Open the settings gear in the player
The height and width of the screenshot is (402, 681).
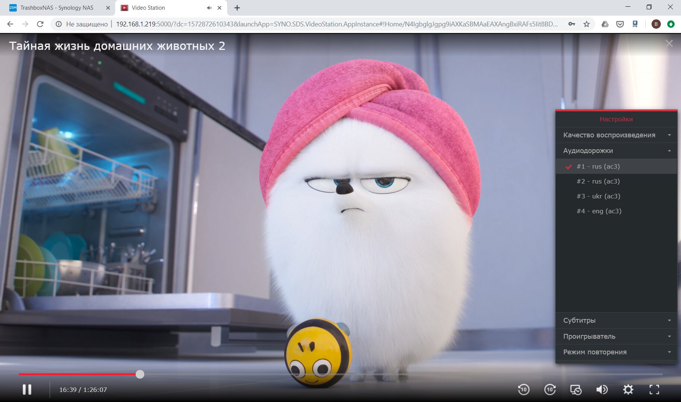point(628,389)
